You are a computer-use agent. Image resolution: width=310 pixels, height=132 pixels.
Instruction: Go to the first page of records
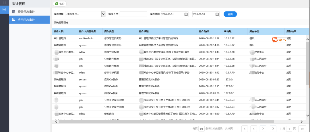pos(245,129)
